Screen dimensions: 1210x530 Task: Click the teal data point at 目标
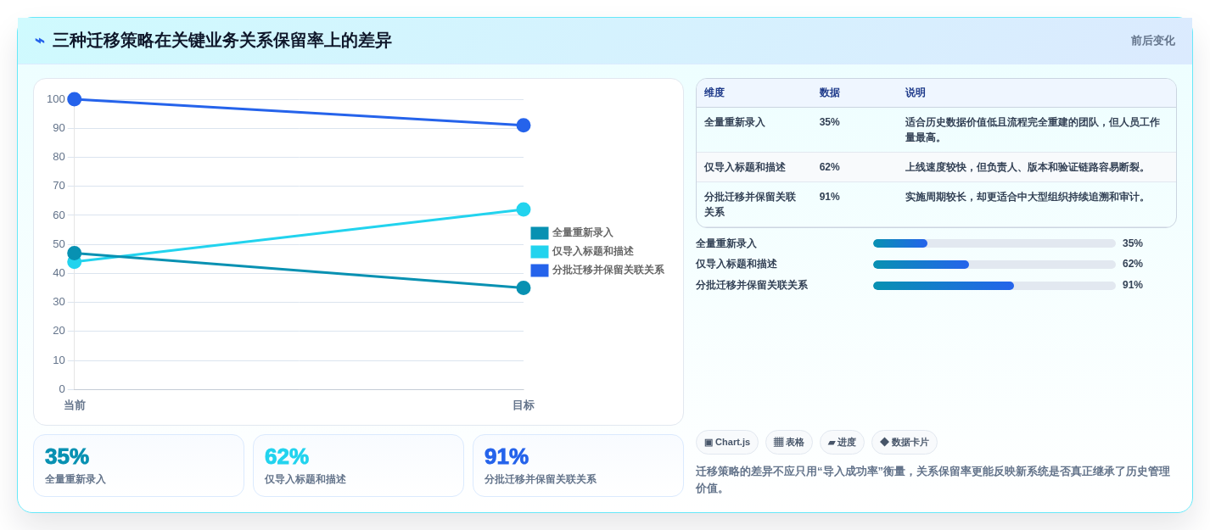(x=524, y=288)
